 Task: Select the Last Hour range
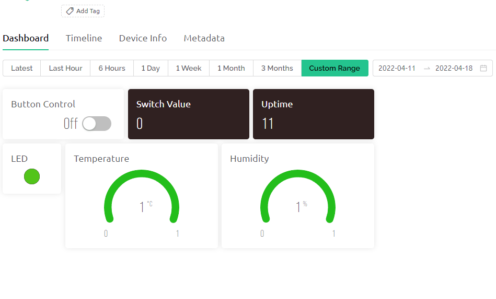(65, 68)
